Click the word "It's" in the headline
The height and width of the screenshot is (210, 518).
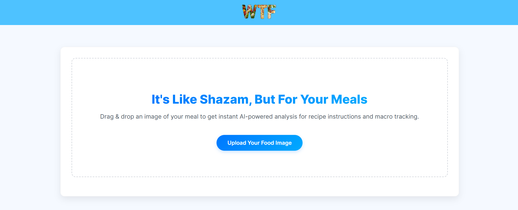pyautogui.click(x=161, y=99)
